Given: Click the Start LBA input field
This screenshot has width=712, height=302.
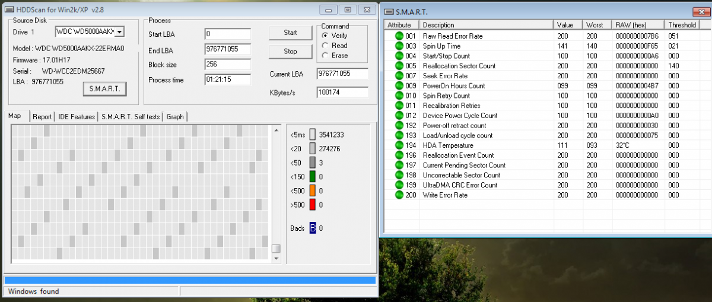Looking at the screenshot, I should point(227,34).
